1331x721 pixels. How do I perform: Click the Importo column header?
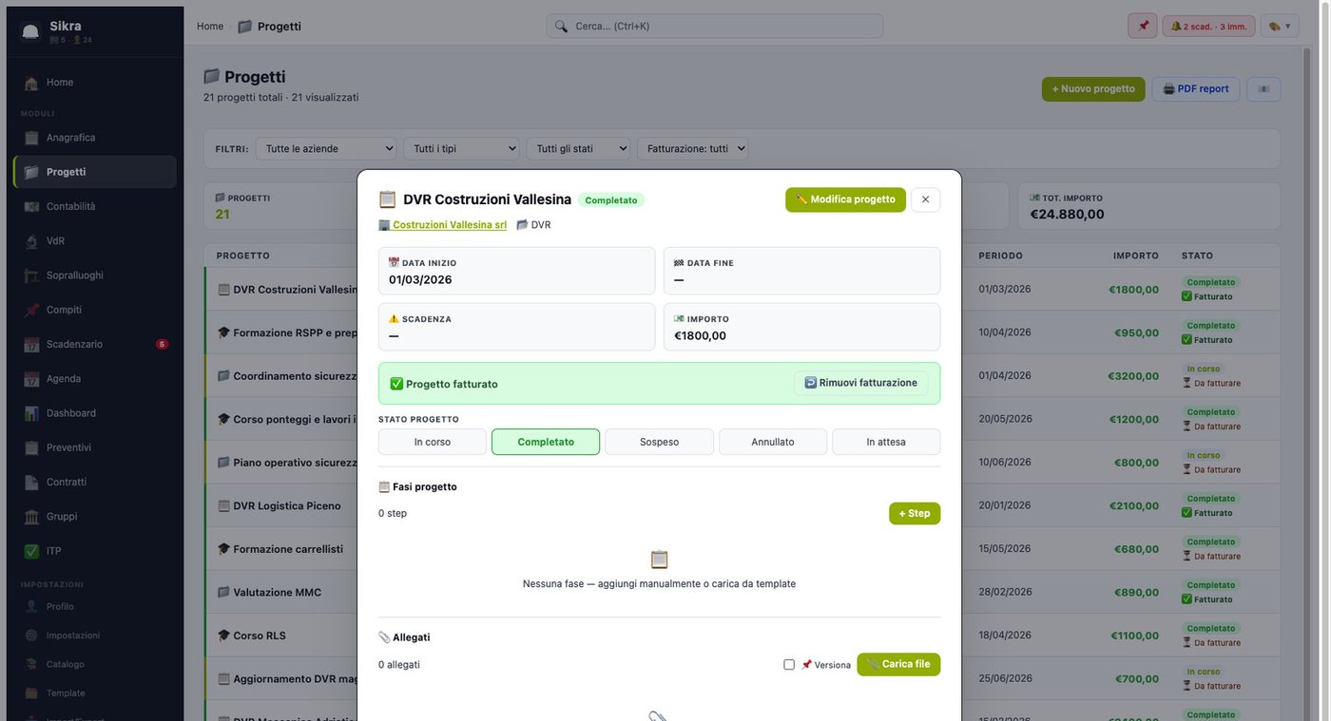click(x=1136, y=256)
